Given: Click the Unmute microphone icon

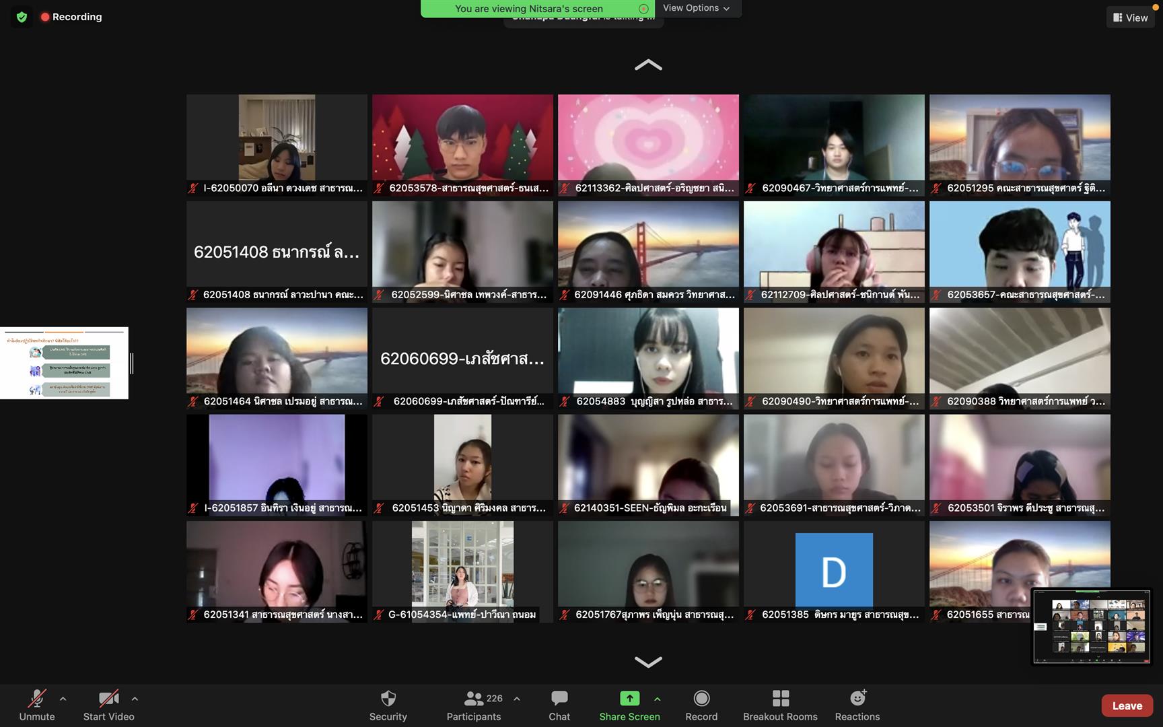Looking at the screenshot, I should pyautogui.click(x=37, y=699).
